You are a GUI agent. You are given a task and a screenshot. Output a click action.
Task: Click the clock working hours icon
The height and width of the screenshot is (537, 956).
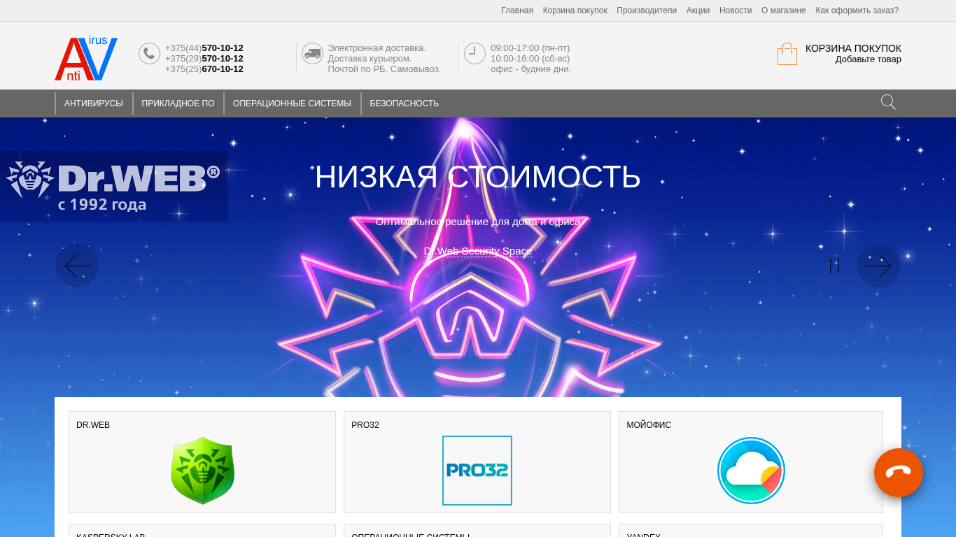[475, 53]
